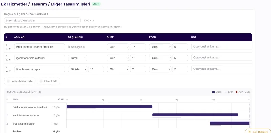Click note field in Brief step row

click(x=222, y=46)
